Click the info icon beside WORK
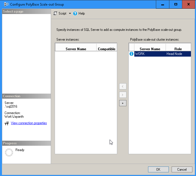 tap(132, 54)
